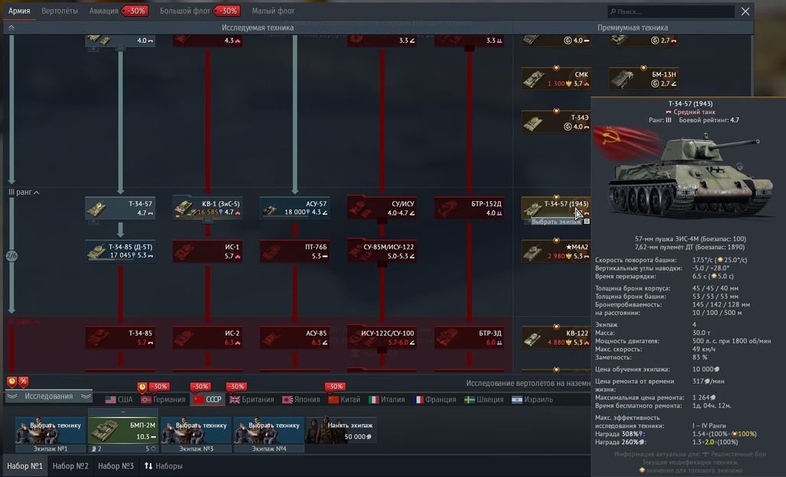Image resolution: width=786 pixels, height=477 pixels.
Task: Click the percent badge above the Исследования panel
Action: pos(24,381)
